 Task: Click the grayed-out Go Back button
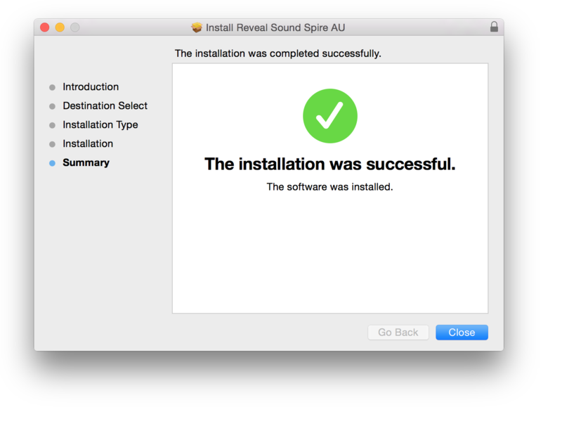[398, 333]
